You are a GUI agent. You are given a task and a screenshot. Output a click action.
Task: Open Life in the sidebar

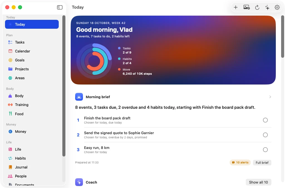tap(32, 150)
